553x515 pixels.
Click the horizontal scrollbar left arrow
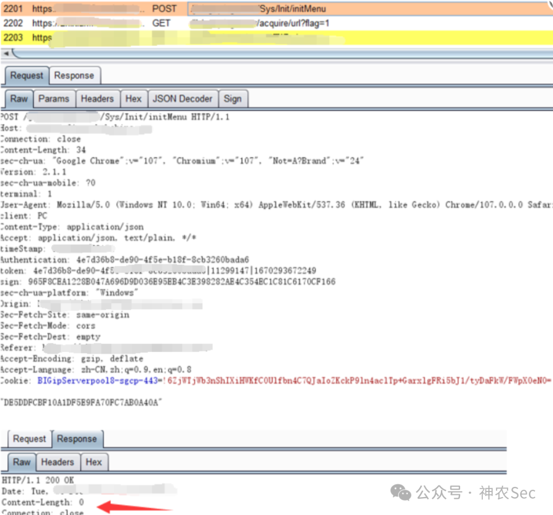point(6,54)
